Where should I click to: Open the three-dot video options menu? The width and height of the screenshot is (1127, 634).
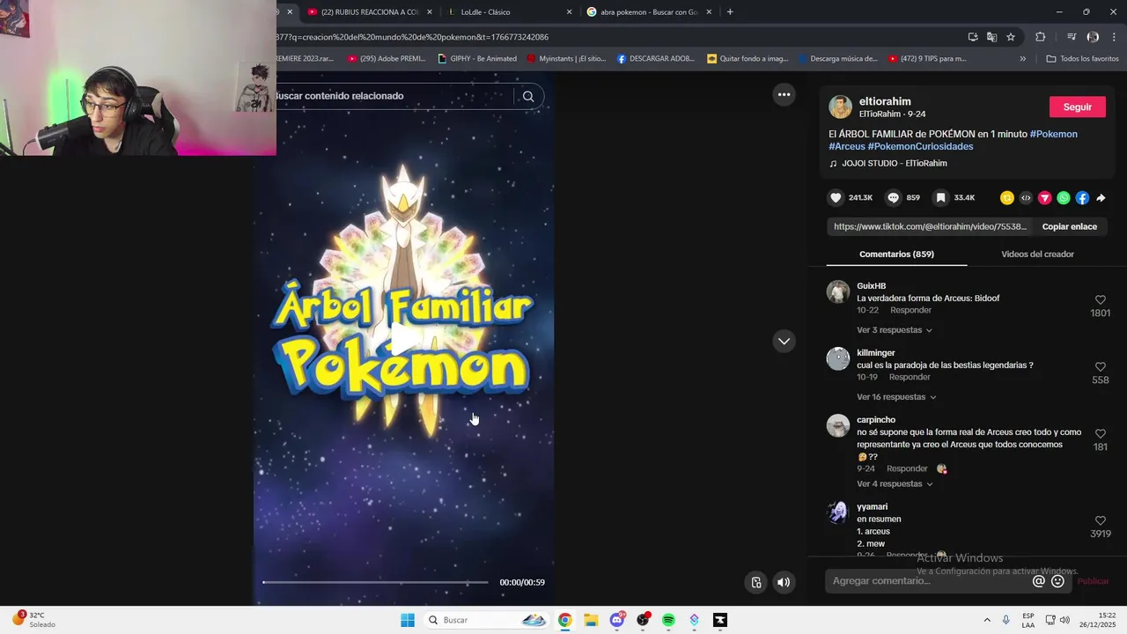click(784, 94)
